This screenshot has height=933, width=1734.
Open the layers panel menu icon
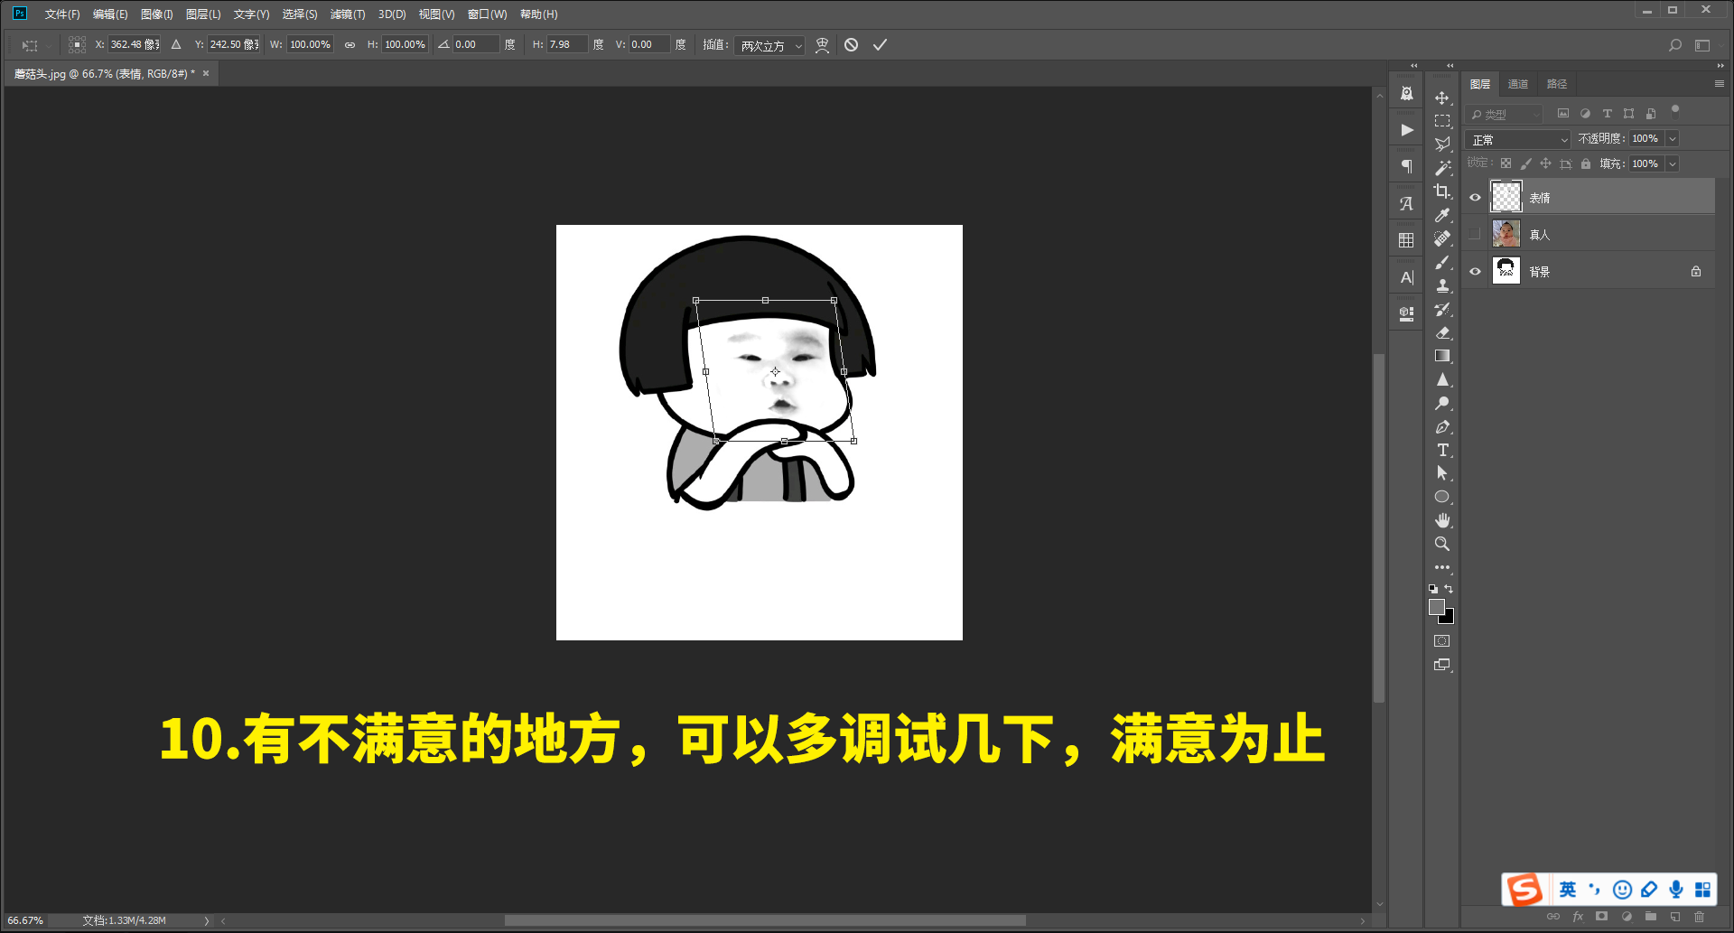coord(1720,84)
